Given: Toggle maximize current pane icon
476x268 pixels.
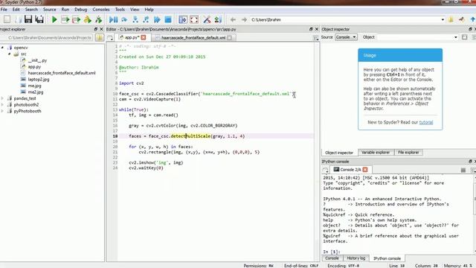Looking at the screenshot, I should [x=183, y=19].
